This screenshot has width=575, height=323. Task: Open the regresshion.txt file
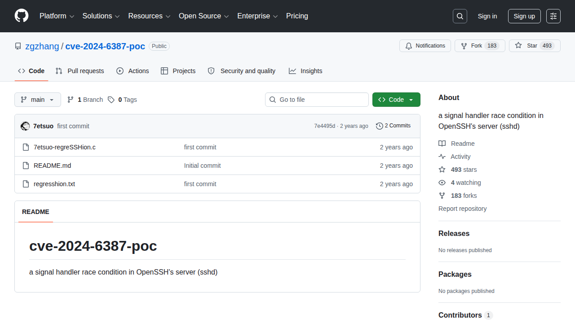click(x=54, y=184)
